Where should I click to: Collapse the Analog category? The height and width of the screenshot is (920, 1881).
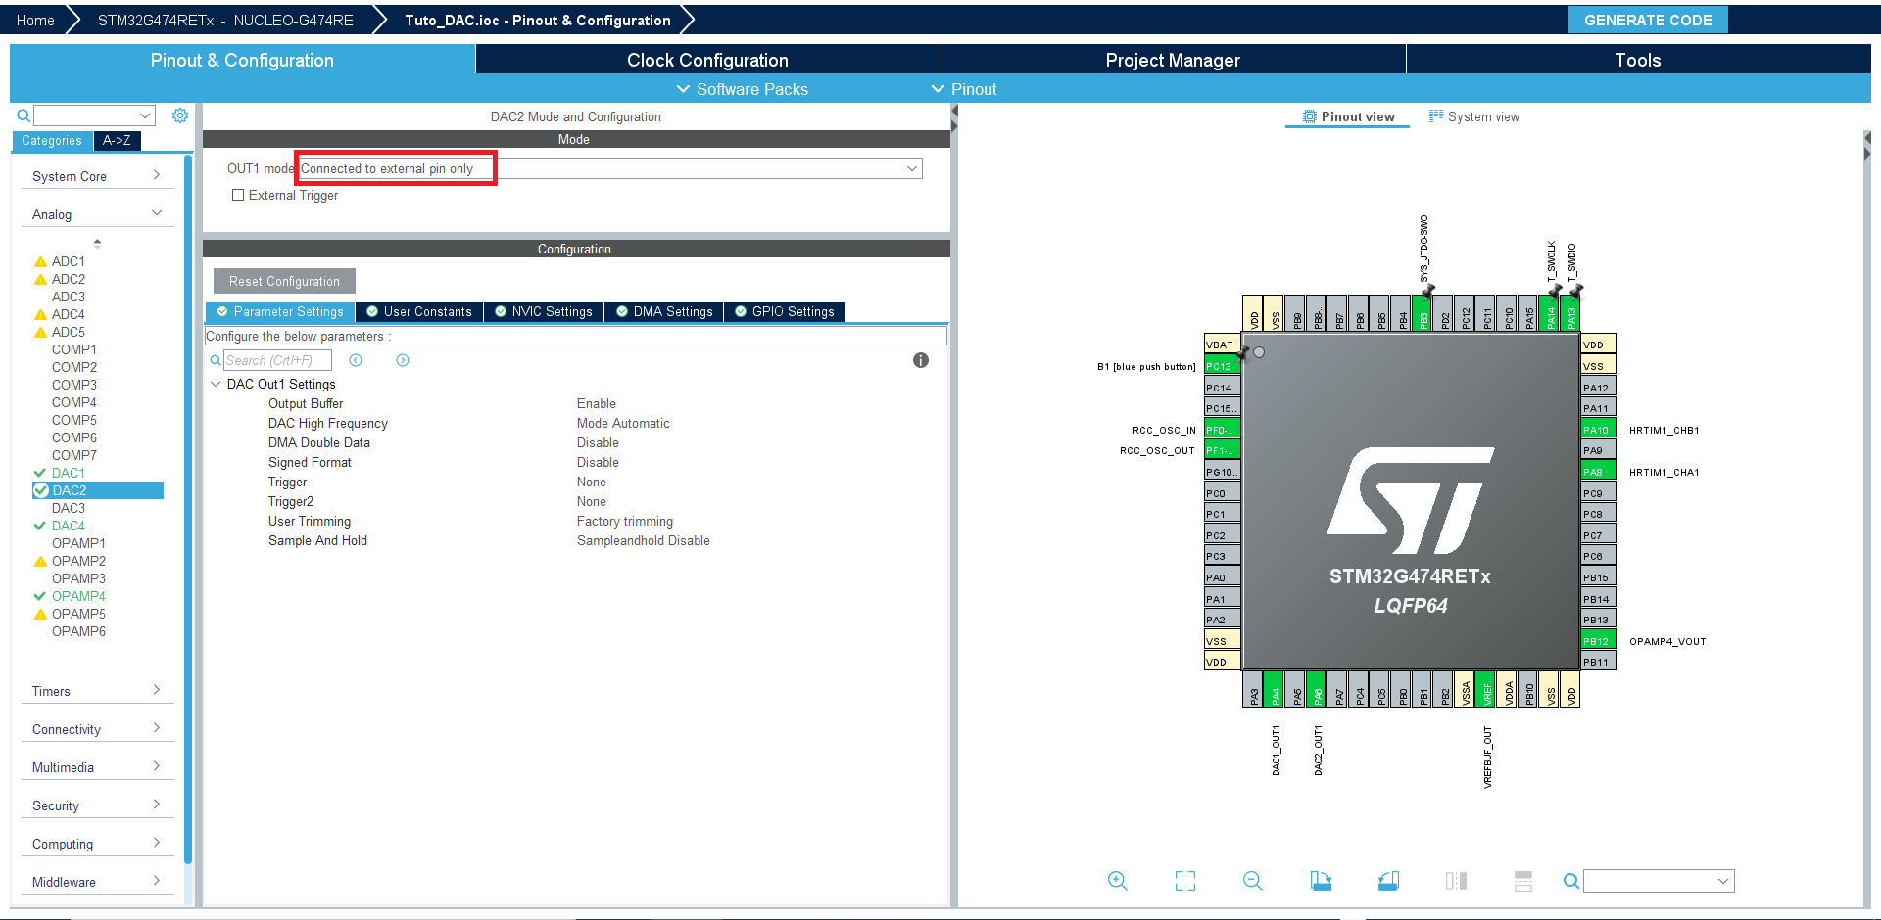(x=96, y=214)
